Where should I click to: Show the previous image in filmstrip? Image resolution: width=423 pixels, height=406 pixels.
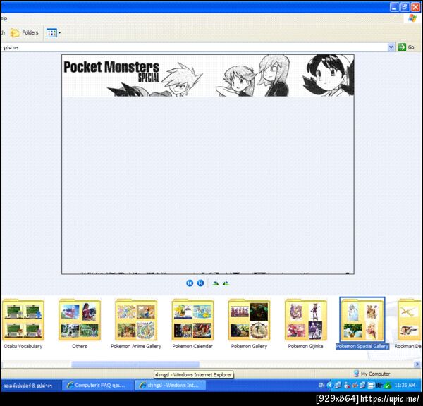tap(190, 283)
